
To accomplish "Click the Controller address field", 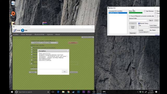I will coord(144,32).
